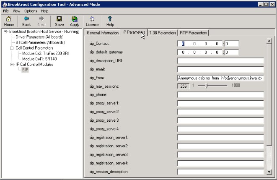Screen dimensions: 277x180
Task: Click the sip_proxy_server2 input field
Action: coord(220,112)
